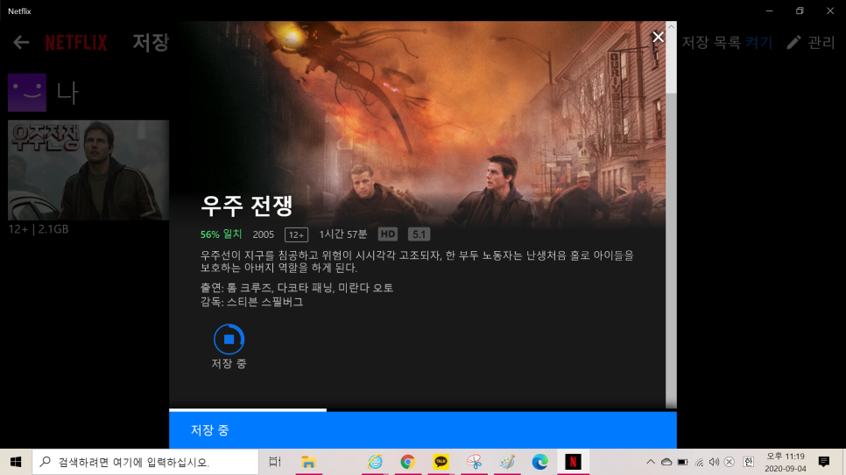Click the 1시간 57분 runtime text
Image resolution: width=846 pixels, height=475 pixels.
click(342, 234)
